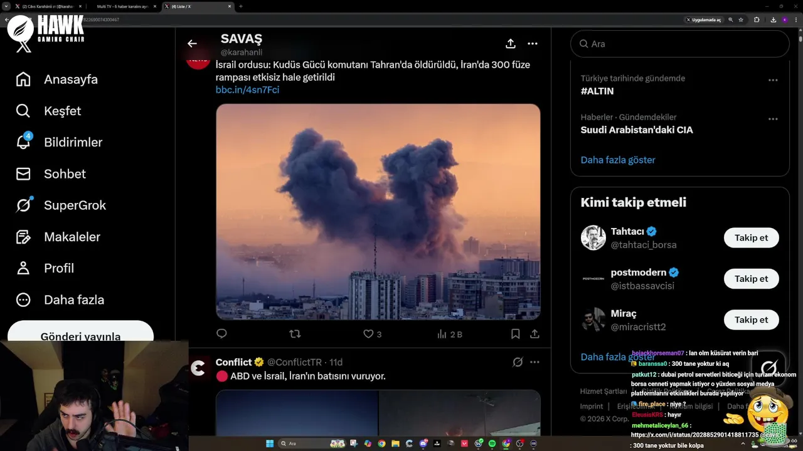Image resolution: width=803 pixels, height=451 pixels.
Task: Open browser downloads icon
Action: pyautogui.click(x=773, y=20)
